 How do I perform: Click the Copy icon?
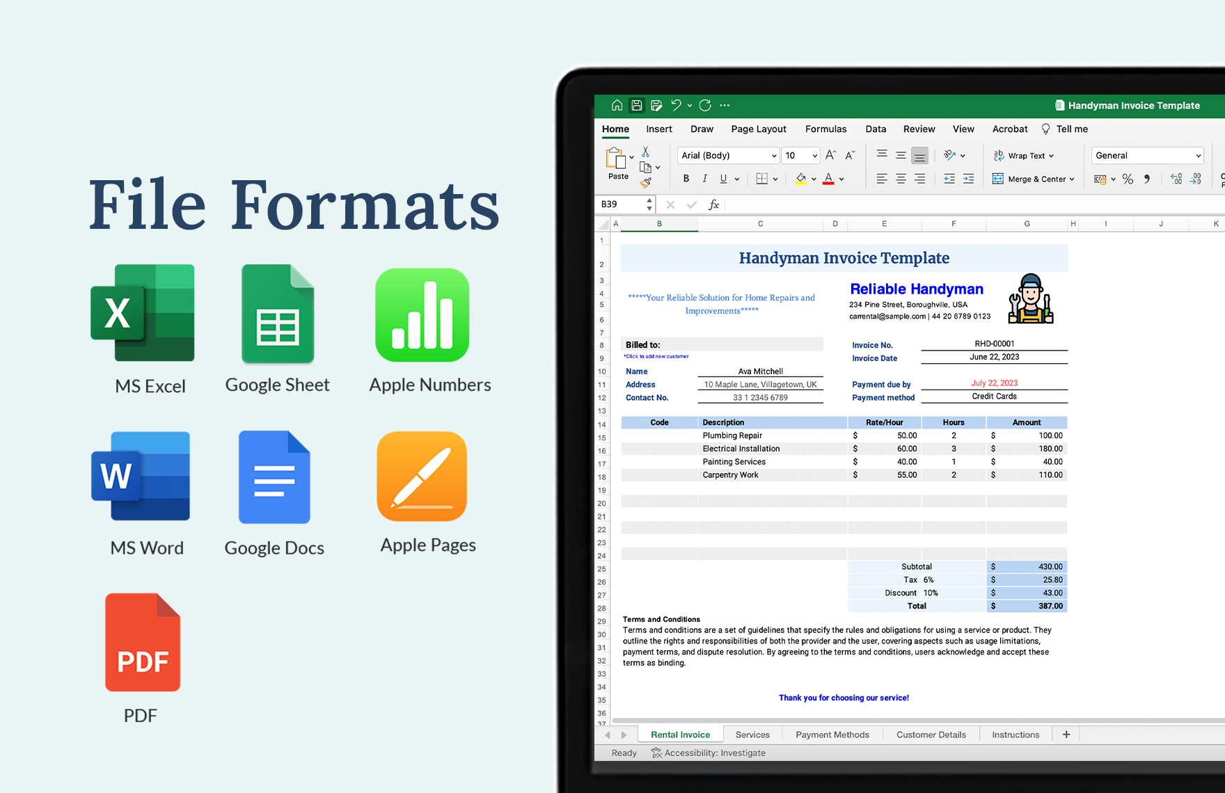[646, 167]
